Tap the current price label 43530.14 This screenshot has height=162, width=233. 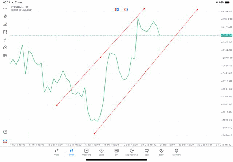tap(226, 35)
